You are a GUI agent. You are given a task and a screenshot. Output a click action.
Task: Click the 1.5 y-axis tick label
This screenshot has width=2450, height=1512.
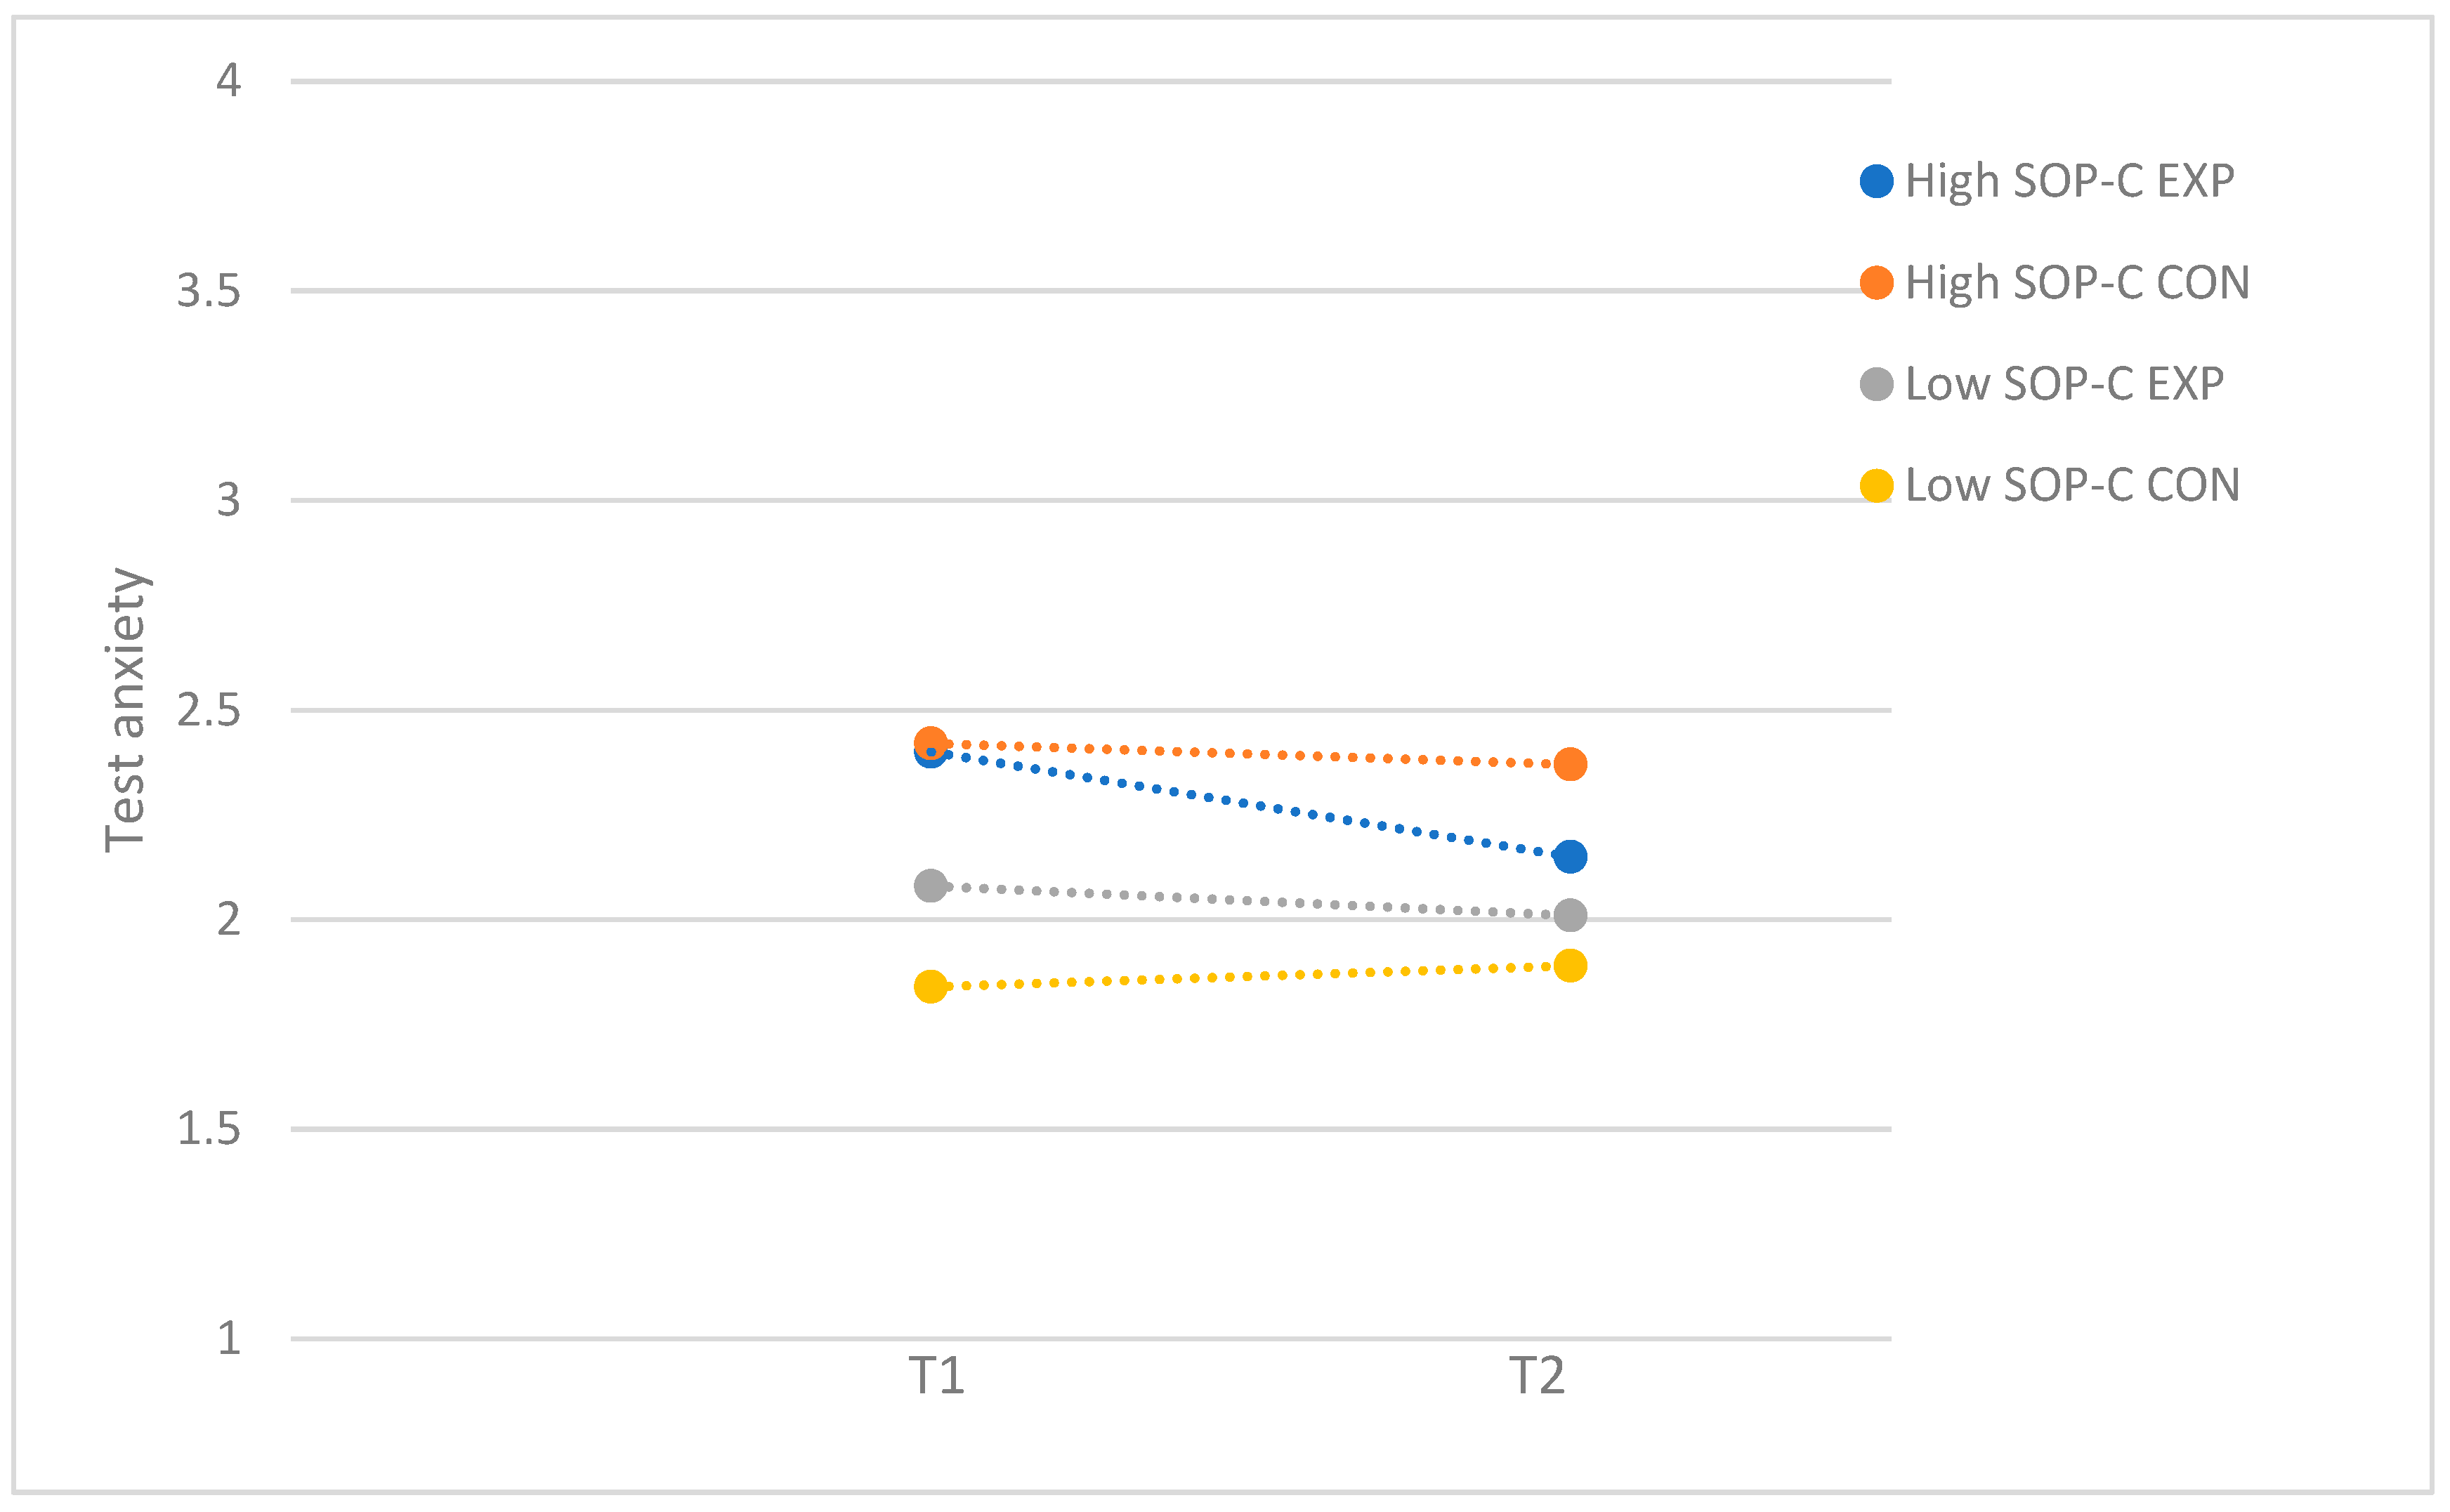point(208,1129)
